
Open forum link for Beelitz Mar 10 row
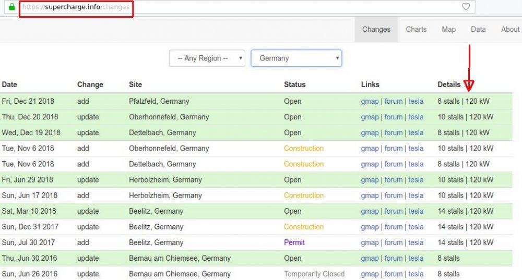click(x=394, y=211)
